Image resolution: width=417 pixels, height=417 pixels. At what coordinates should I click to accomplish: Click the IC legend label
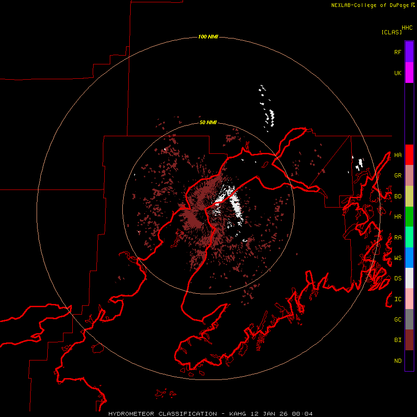(398, 299)
